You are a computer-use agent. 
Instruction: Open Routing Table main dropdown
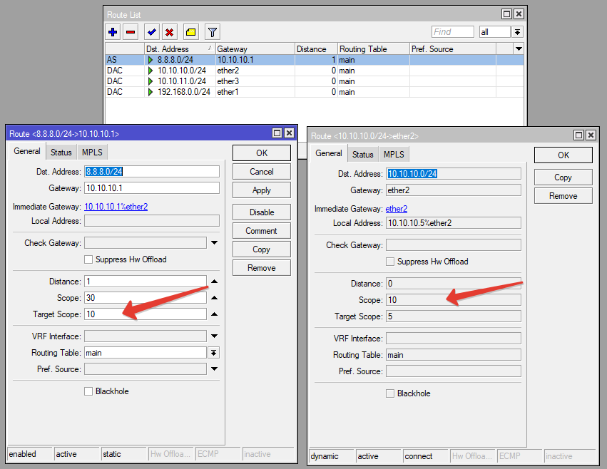pyautogui.click(x=214, y=353)
